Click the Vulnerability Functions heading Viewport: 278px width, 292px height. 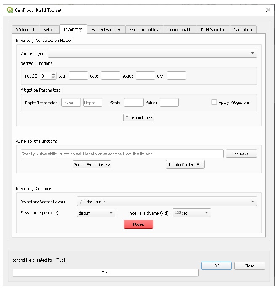tap(37, 141)
